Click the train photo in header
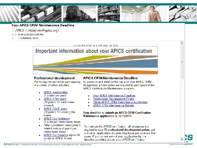 point(80,14)
